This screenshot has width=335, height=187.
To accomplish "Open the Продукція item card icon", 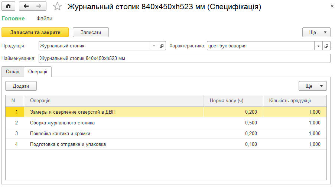I will click(162, 46).
